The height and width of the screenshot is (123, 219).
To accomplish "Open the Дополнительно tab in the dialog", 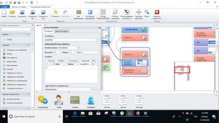I will (62, 31).
